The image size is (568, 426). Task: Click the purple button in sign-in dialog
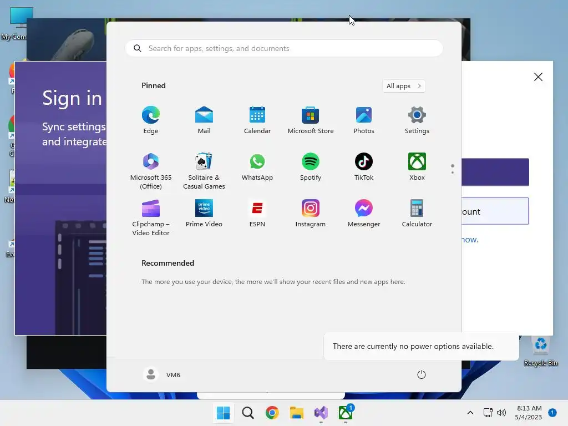point(495,172)
